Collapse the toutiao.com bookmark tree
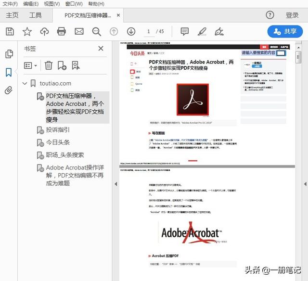308x281 pixels. coord(25,83)
